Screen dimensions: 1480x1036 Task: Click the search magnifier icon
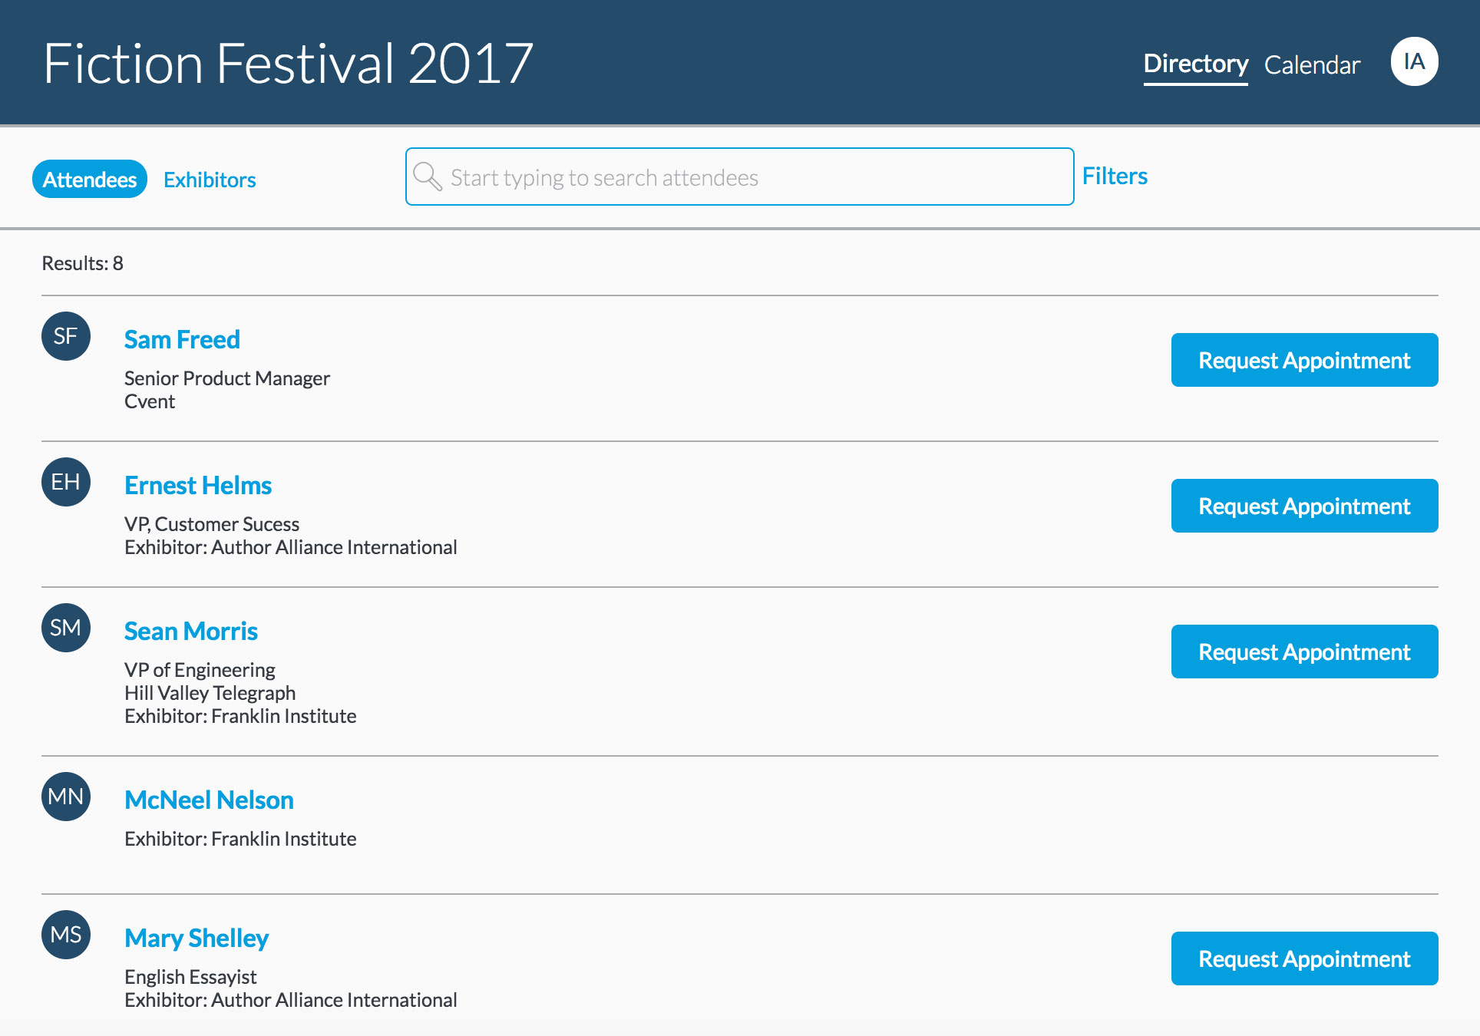427,177
